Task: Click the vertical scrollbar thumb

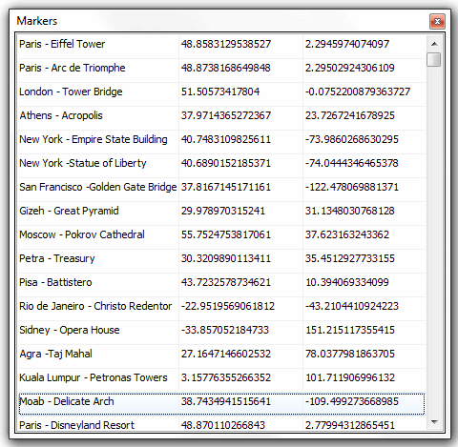Action: tap(434, 59)
